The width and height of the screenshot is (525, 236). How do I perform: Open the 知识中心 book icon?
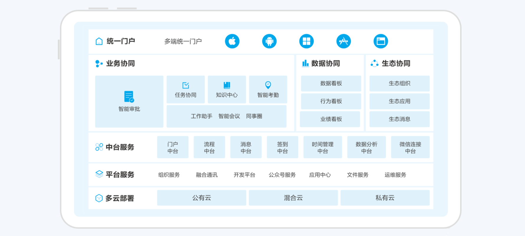coord(227,85)
